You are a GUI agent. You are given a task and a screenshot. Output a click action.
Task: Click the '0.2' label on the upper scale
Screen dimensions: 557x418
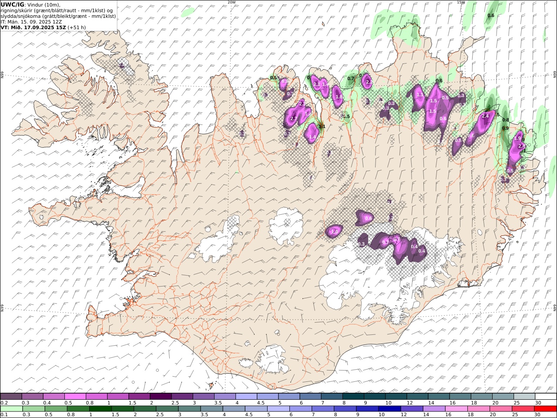point(4,402)
